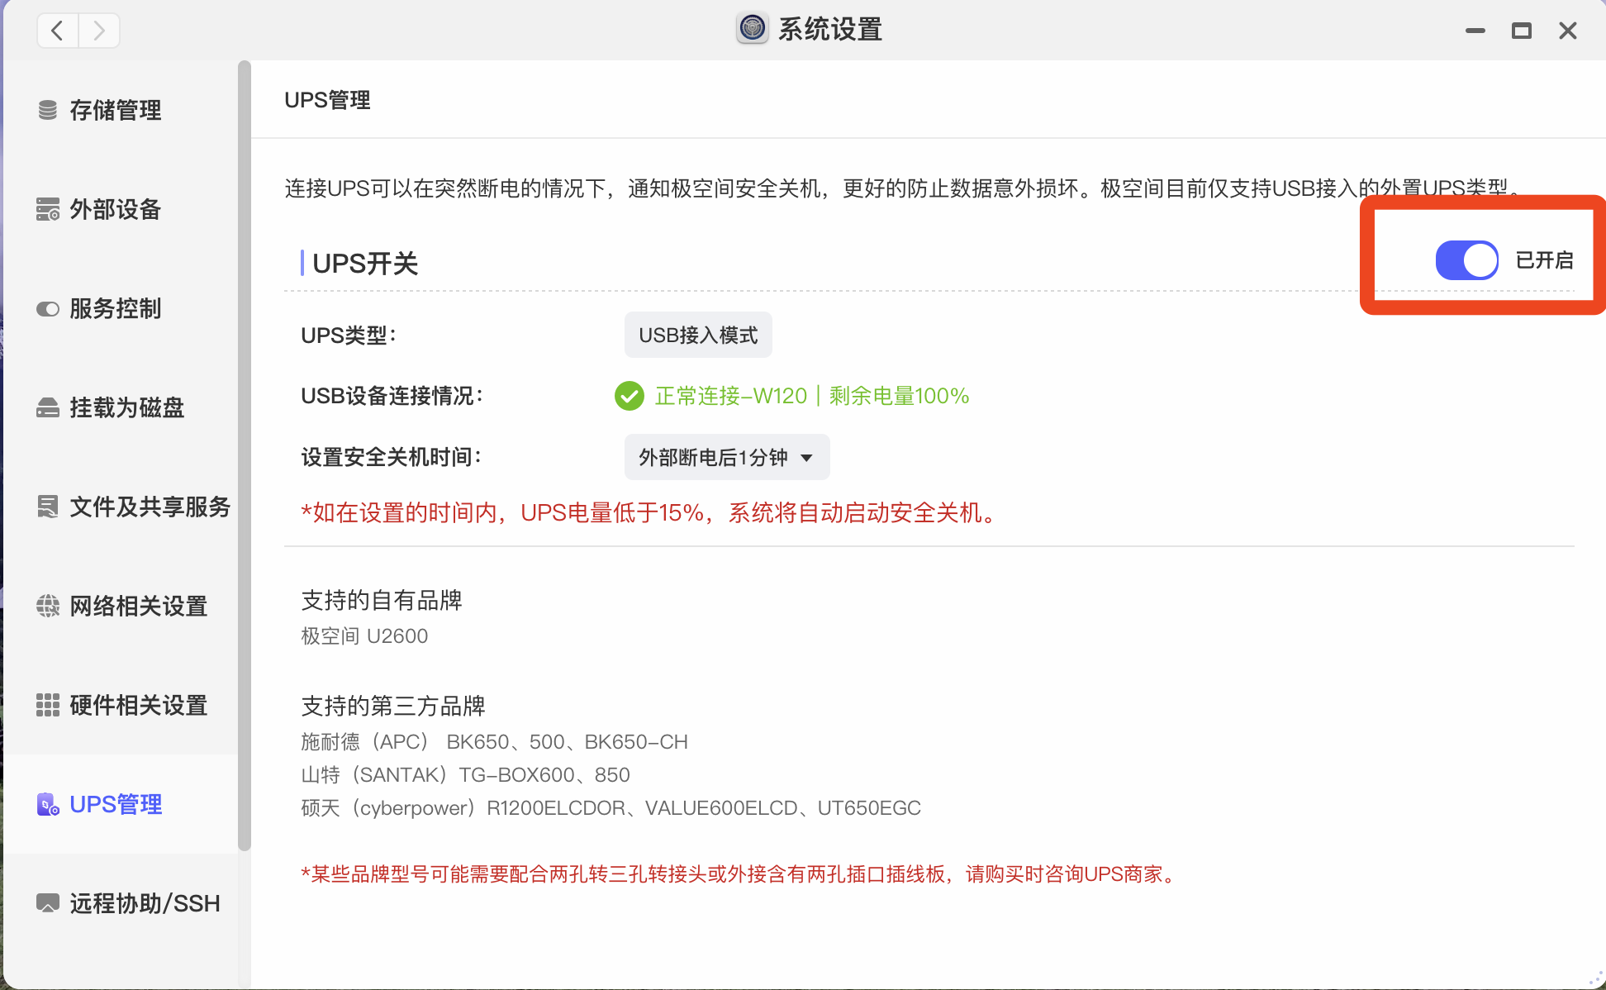Click the 服务控制 service control icon
Image resolution: width=1606 pixels, height=990 pixels.
[47, 309]
